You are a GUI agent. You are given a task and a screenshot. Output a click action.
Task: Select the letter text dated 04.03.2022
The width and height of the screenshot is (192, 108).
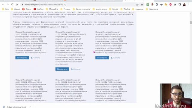click(31, 90)
